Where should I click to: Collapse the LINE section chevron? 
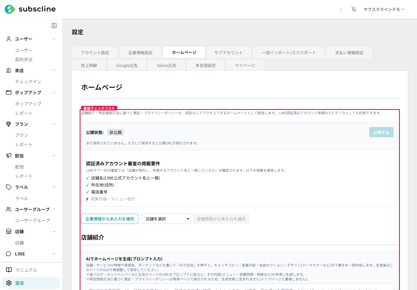coord(54,254)
